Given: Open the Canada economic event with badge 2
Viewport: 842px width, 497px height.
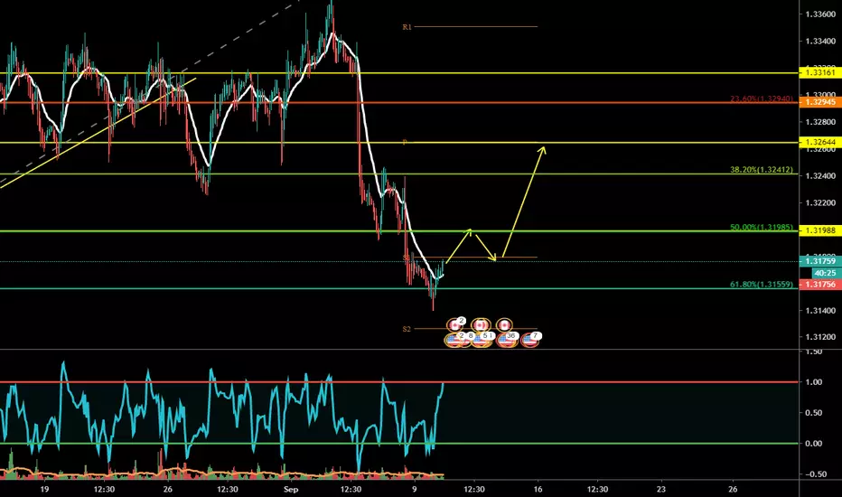Looking at the screenshot, I should 454,325.
